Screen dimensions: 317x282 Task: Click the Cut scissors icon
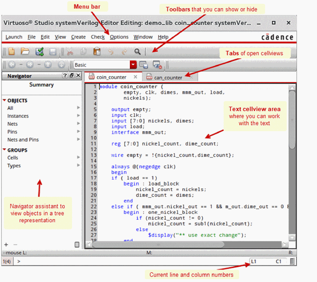[x=69, y=52]
